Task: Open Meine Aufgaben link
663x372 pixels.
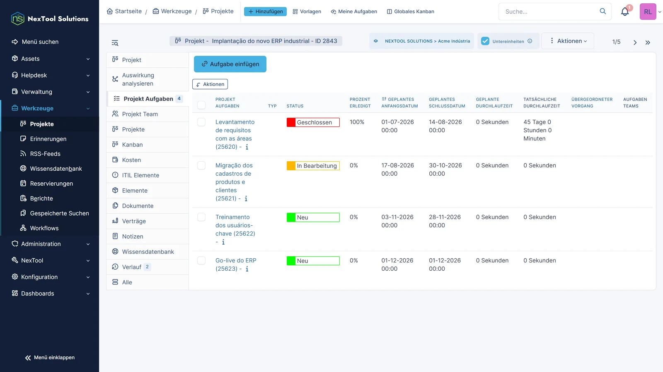Action: pos(354,12)
